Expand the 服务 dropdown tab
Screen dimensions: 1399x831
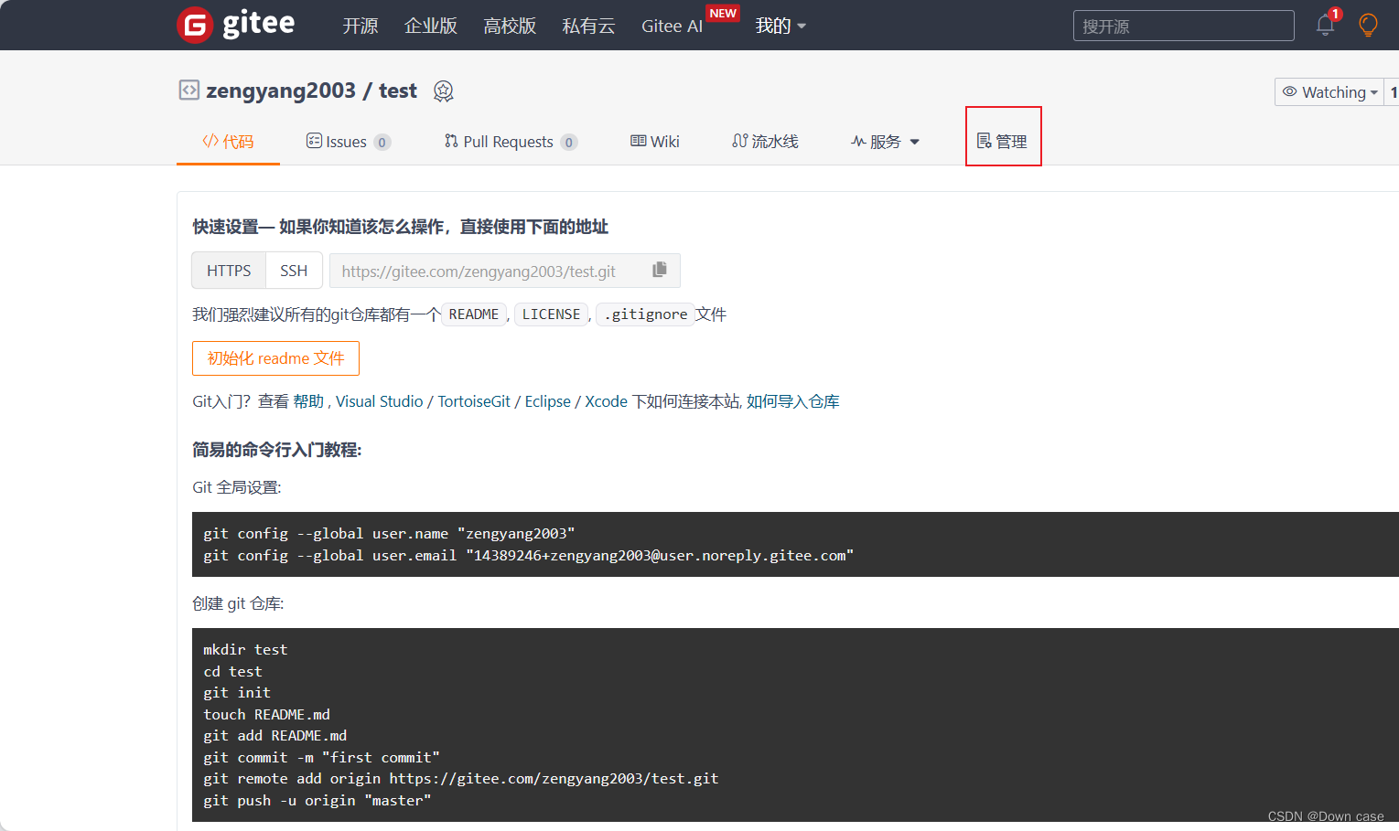point(885,142)
